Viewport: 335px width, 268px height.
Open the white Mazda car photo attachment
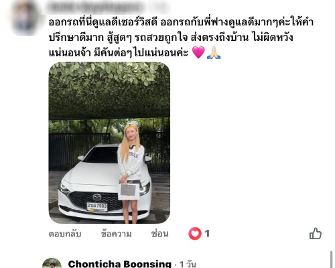point(109,143)
